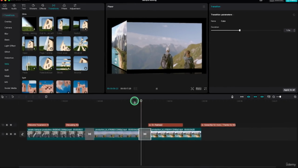Collapse the Transitions category list header
Image resolution: width=298 pixels, height=168 pixels.
pyautogui.click(x=8, y=15)
